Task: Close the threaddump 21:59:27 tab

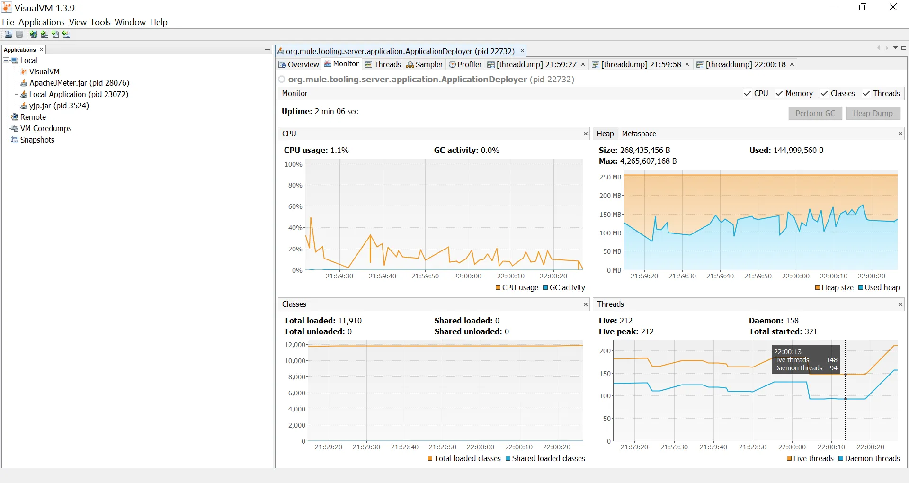Action: (x=583, y=64)
